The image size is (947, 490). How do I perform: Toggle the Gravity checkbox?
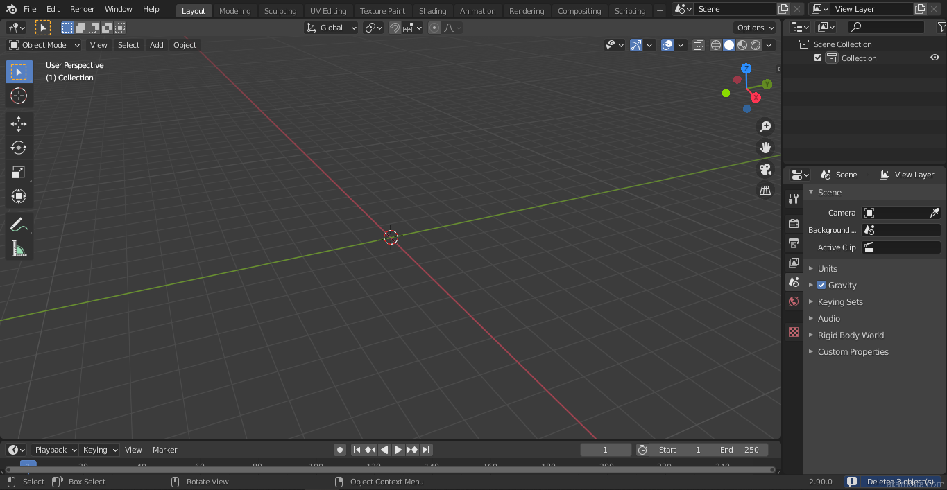(x=821, y=285)
